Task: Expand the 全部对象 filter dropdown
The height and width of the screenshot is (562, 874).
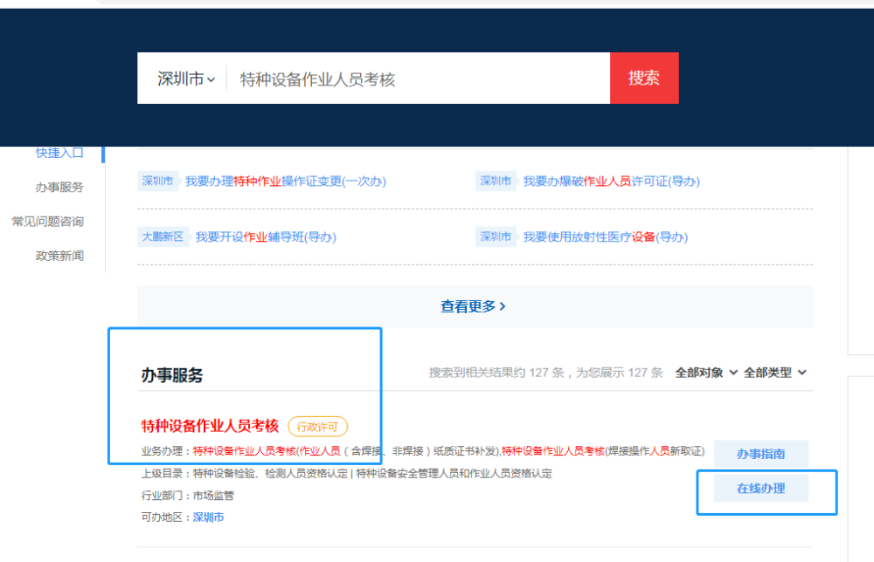Action: click(x=706, y=373)
